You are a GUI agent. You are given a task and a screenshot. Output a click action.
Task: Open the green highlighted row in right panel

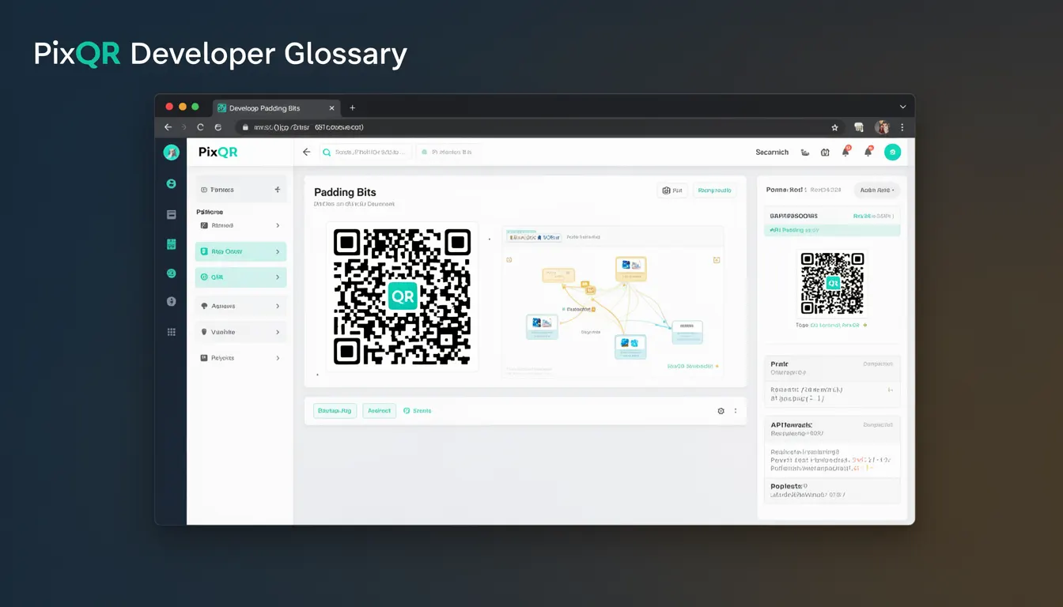[x=832, y=230]
